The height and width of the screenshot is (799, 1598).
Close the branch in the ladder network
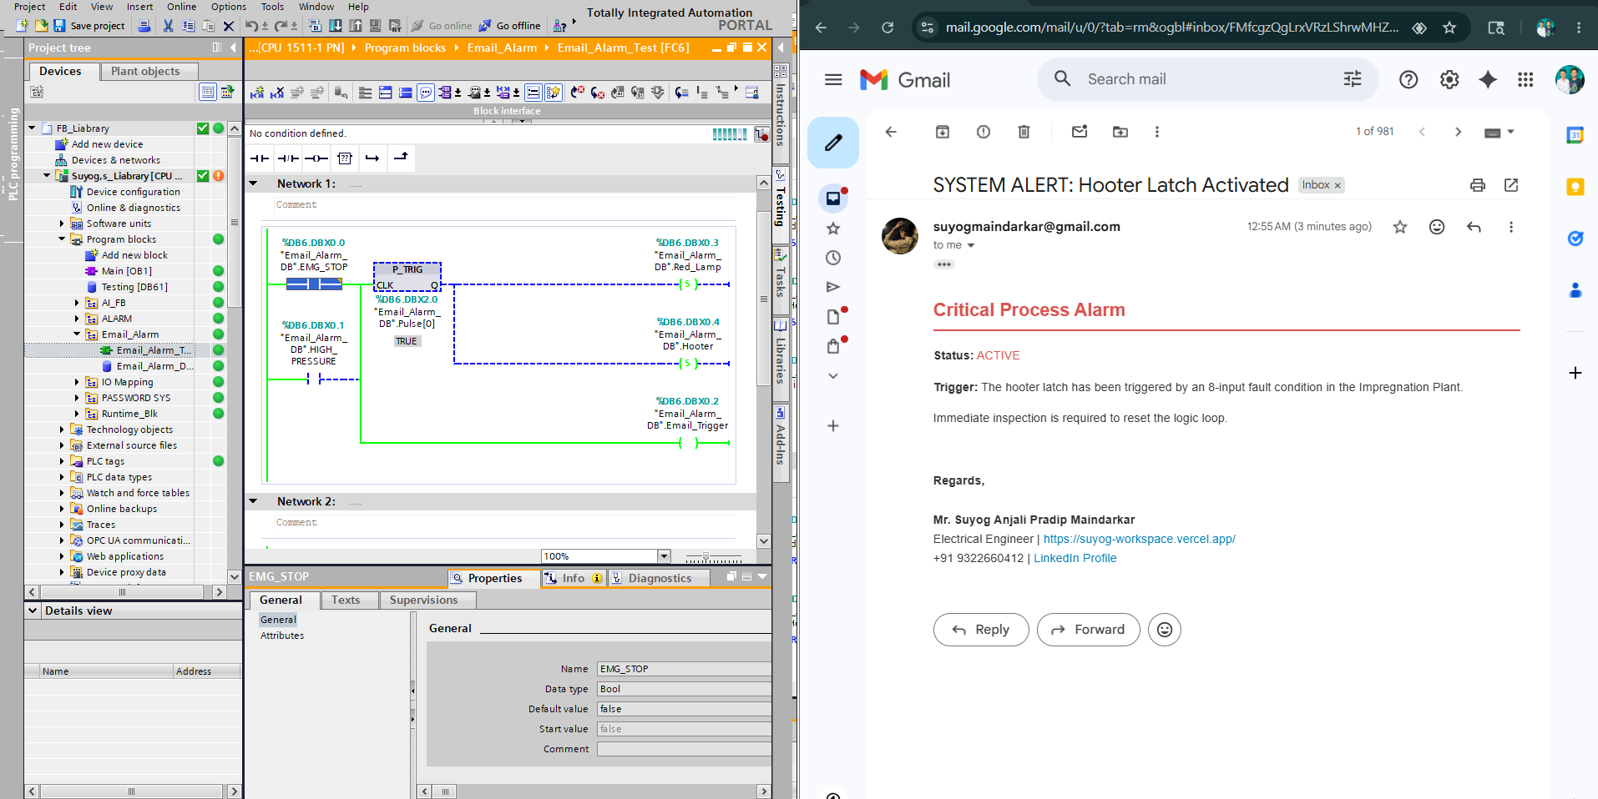401,157
